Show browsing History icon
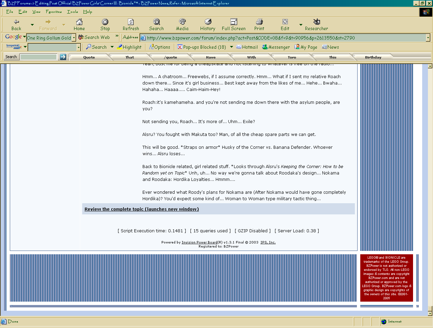 [208, 22]
